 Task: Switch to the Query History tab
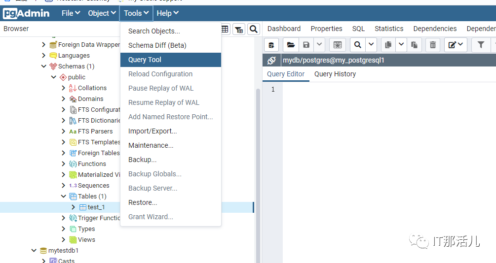pos(335,74)
